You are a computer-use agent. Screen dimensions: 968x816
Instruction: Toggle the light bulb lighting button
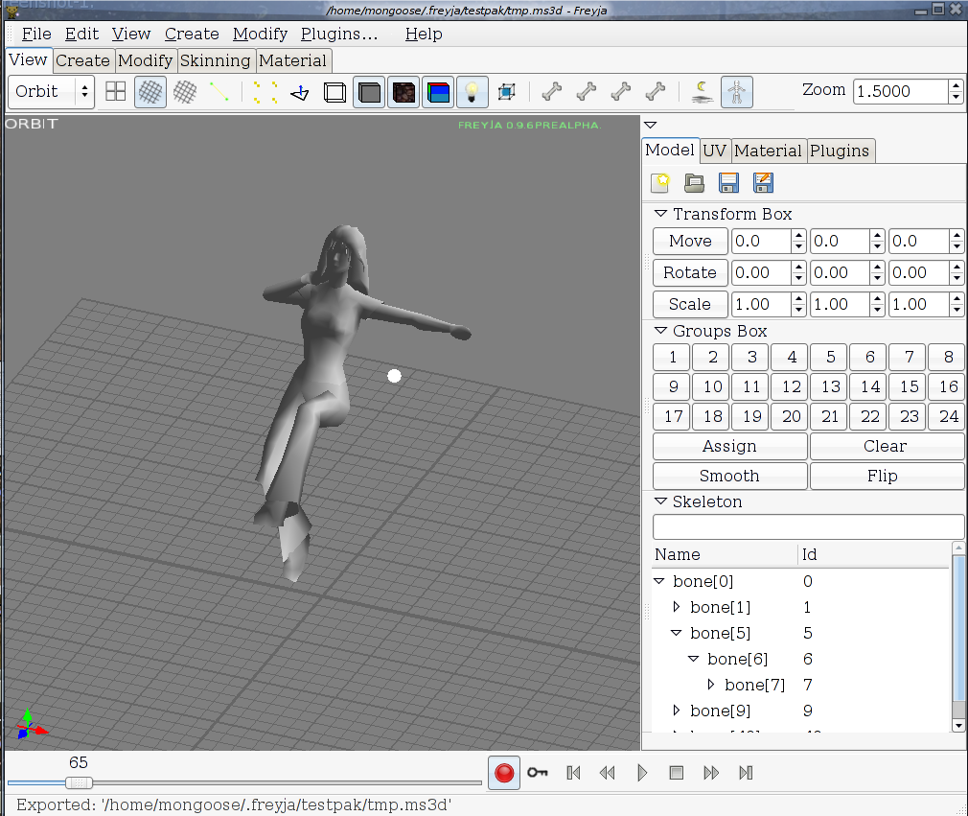point(472,92)
